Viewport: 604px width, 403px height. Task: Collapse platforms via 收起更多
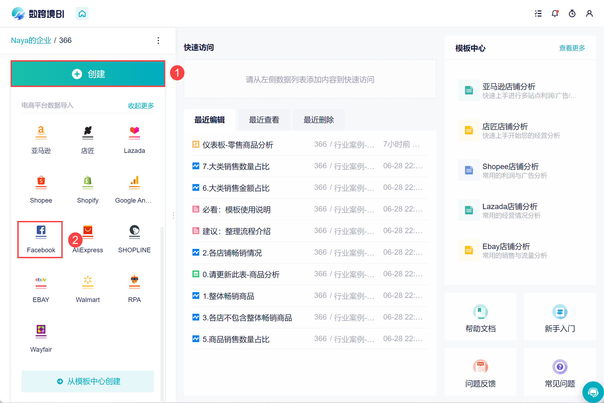point(141,106)
